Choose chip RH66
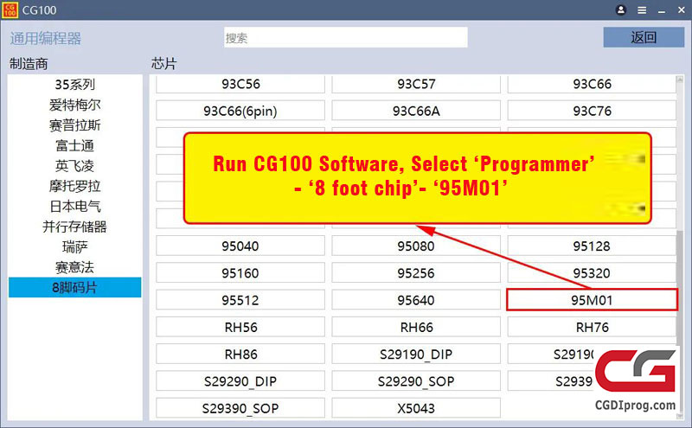692x428 pixels. (x=416, y=327)
